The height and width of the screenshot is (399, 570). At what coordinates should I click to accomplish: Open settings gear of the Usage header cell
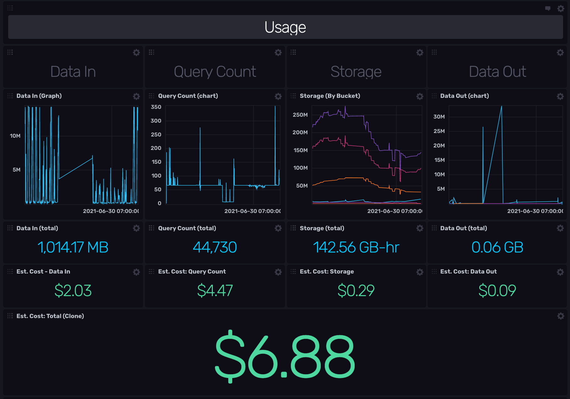tap(561, 8)
